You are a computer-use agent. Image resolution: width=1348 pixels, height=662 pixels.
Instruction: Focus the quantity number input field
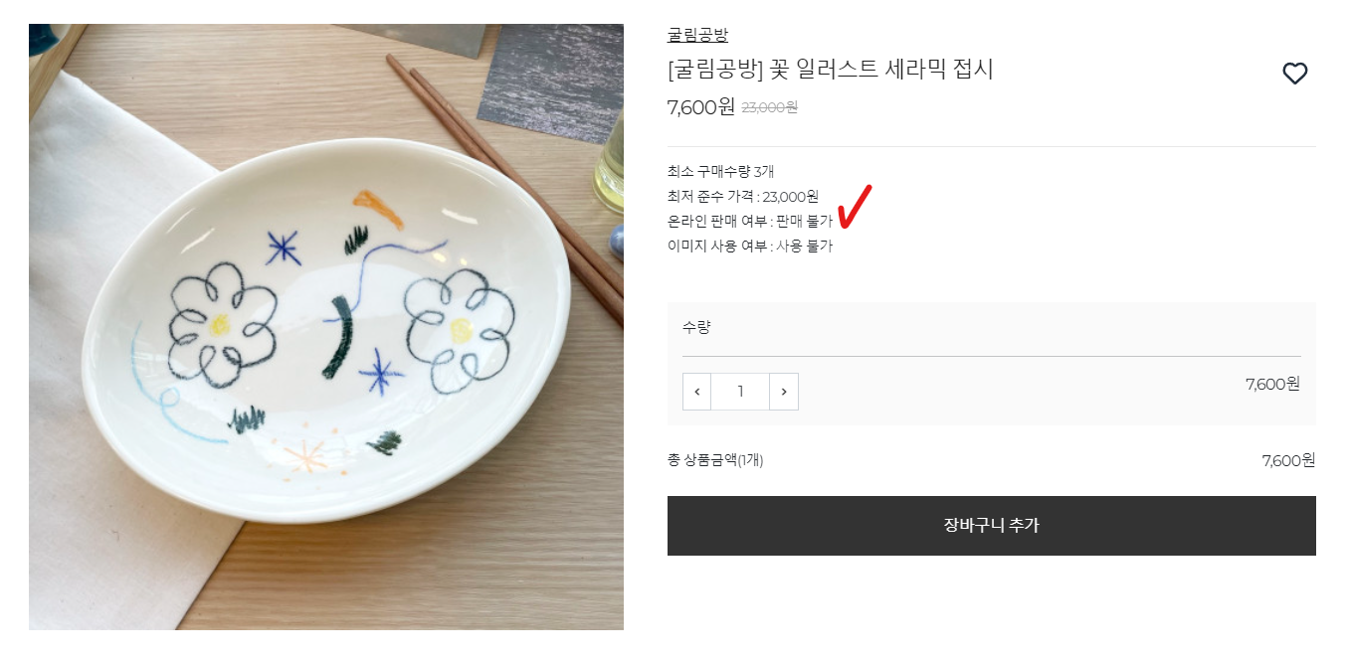pyautogui.click(x=740, y=392)
